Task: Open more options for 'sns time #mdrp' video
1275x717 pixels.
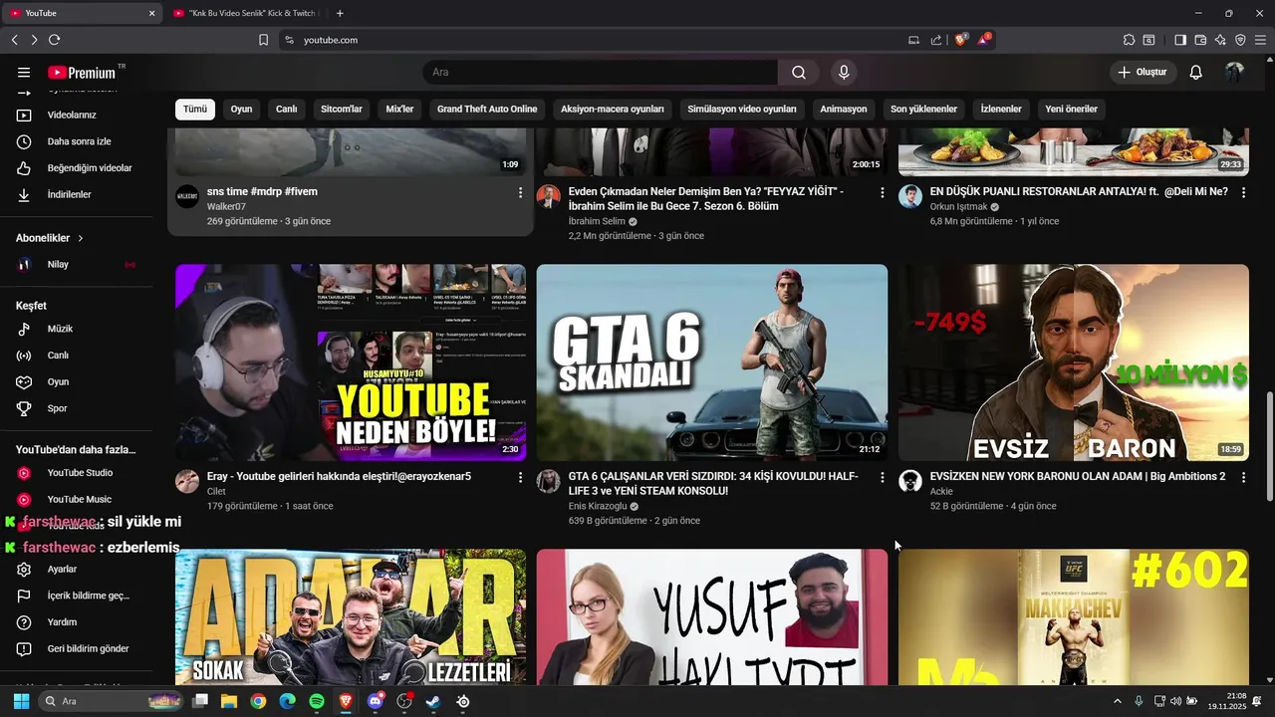Action: click(520, 192)
